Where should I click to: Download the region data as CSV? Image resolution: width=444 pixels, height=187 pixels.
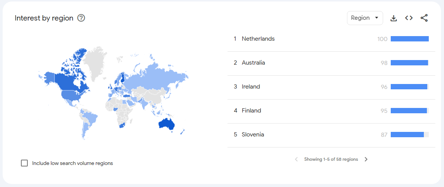click(x=394, y=18)
